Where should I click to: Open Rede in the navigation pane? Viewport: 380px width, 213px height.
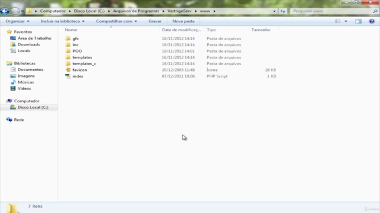(x=18, y=120)
